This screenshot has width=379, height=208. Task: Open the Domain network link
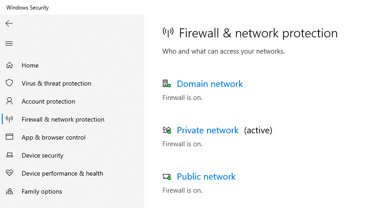click(210, 84)
